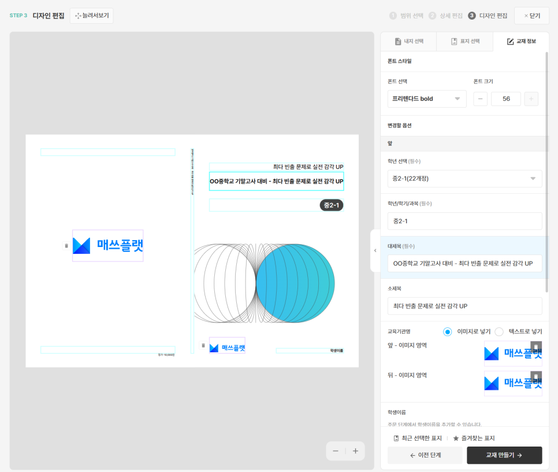The width and height of the screenshot is (558, 472).
Task: Open 즐겨찾는 표지 favorites
Action: 474,438
